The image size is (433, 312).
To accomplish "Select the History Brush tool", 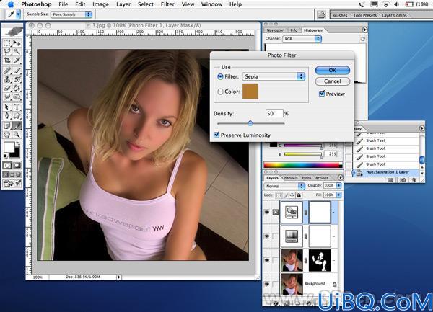I will click(17, 79).
